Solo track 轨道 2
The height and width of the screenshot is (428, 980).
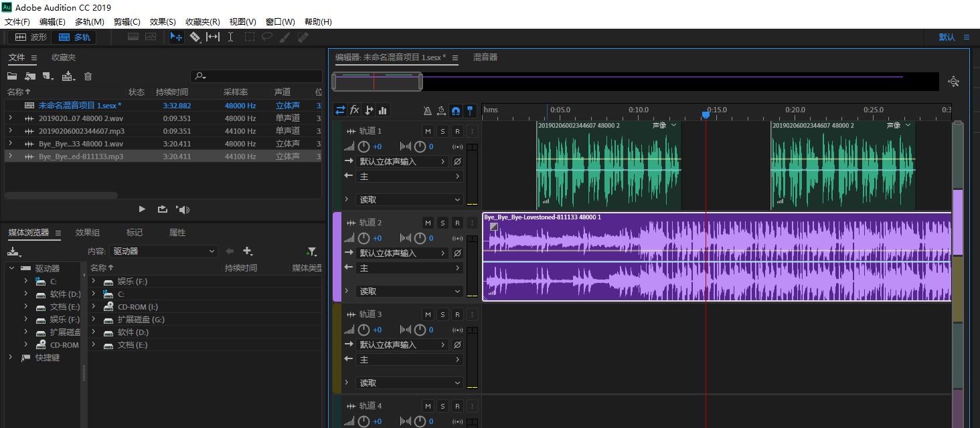coord(442,223)
